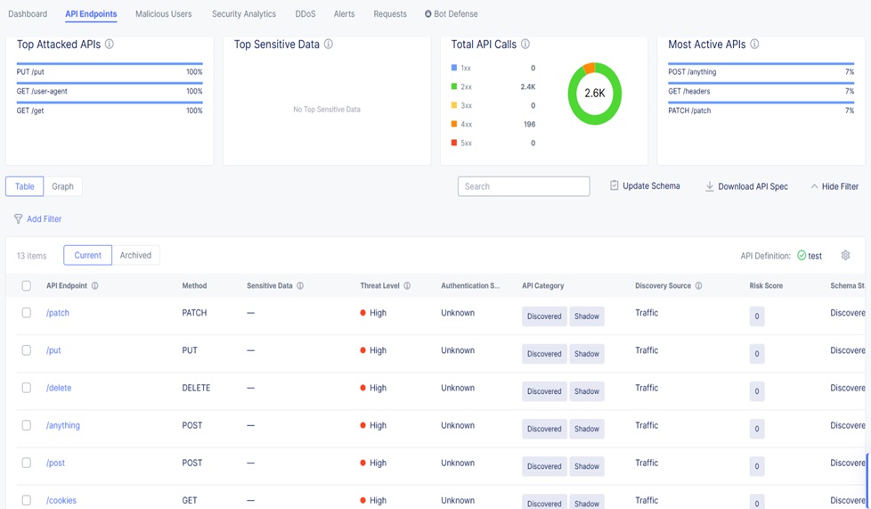Image resolution: width=871 pixels, height=509 pixels.
Task: Click info icon in Threat Level column header
Action: coord(407,286)
